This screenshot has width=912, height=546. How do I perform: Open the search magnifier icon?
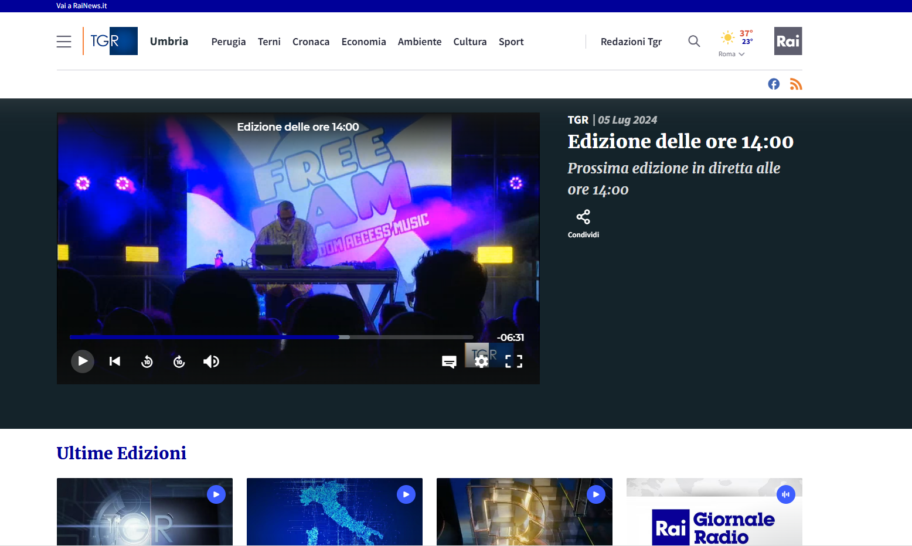click(x=694, y=41)
